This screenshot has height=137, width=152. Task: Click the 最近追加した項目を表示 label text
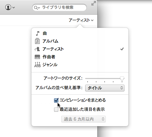click(x=82, y=109)
